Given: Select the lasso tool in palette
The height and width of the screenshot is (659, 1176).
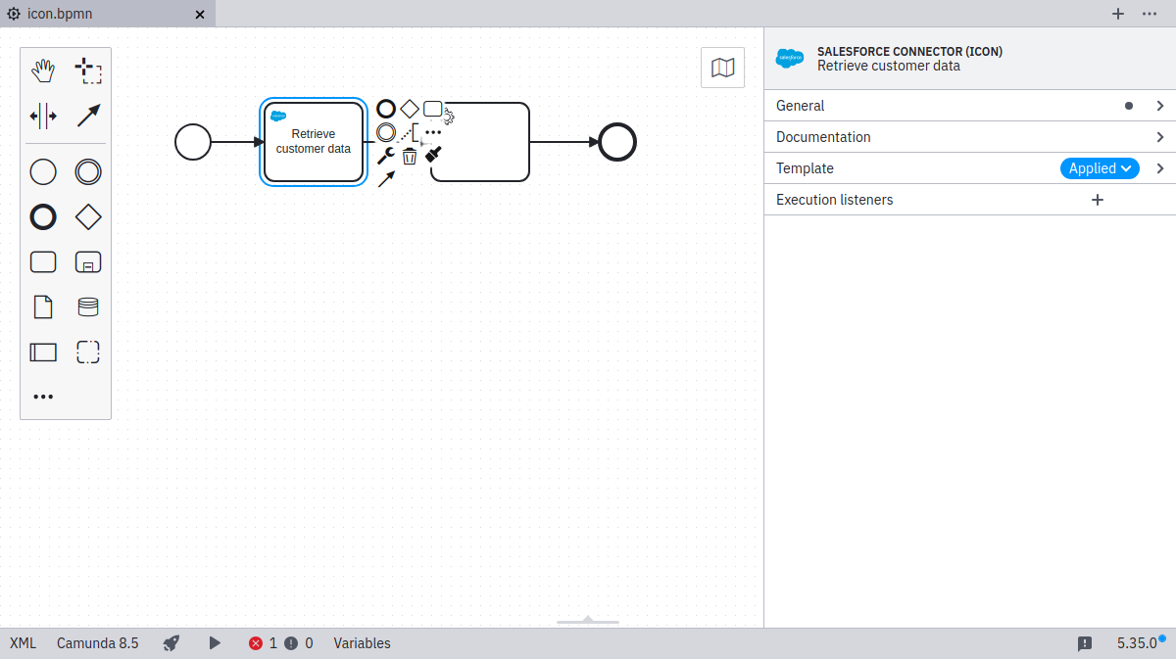Looking at the screenshot, I should (x=88, y=71).
